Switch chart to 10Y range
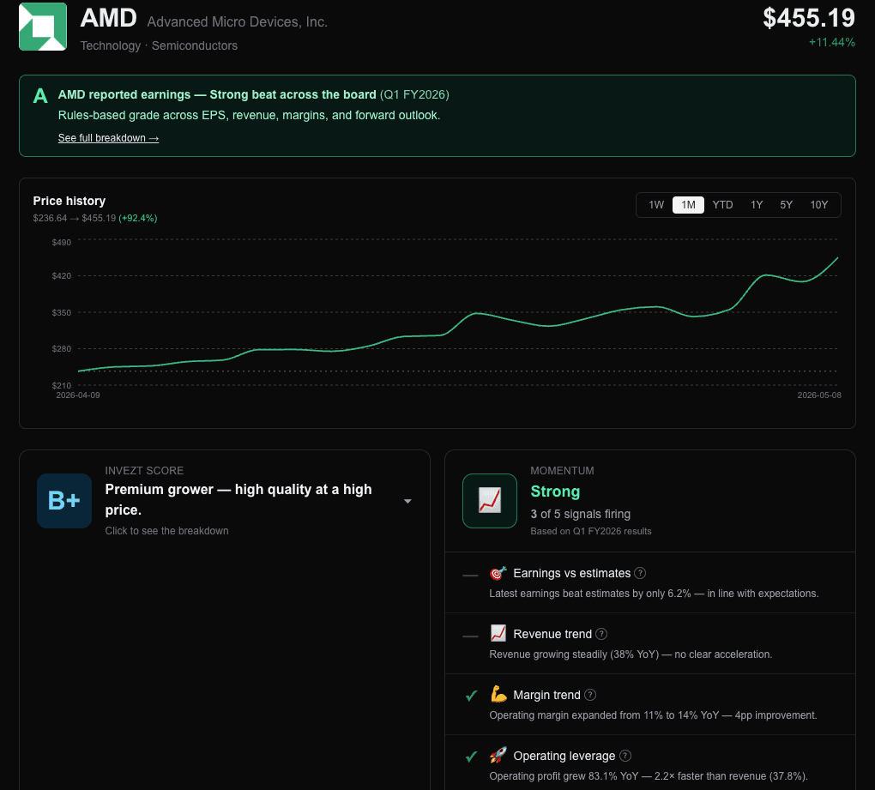The width and height of the screenshot is (875, 790). click(x=818, y=205)
